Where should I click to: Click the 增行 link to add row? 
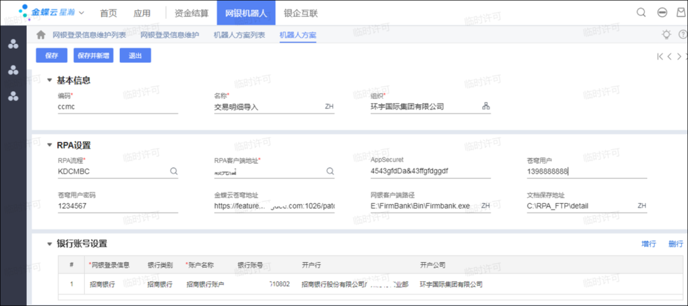pyautogui.click(x=649, y=244)
